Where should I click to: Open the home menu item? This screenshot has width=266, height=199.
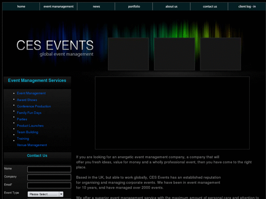(x=21, y=7)
